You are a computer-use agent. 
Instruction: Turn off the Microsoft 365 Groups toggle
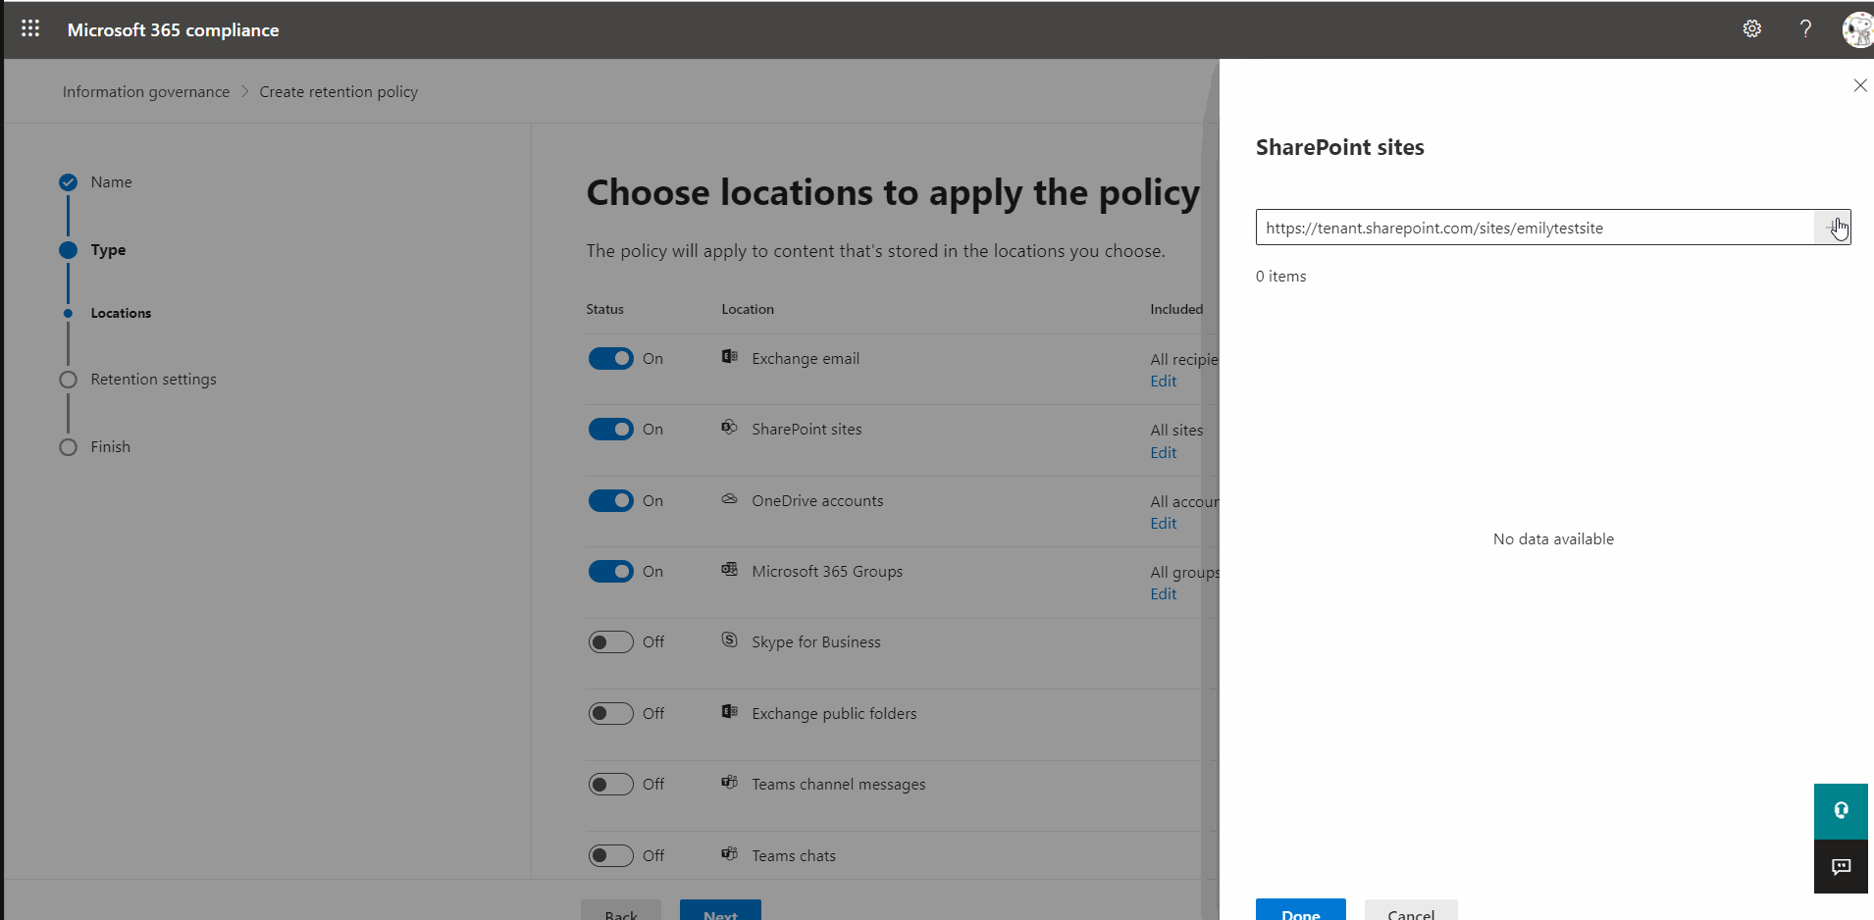[610, 572]
